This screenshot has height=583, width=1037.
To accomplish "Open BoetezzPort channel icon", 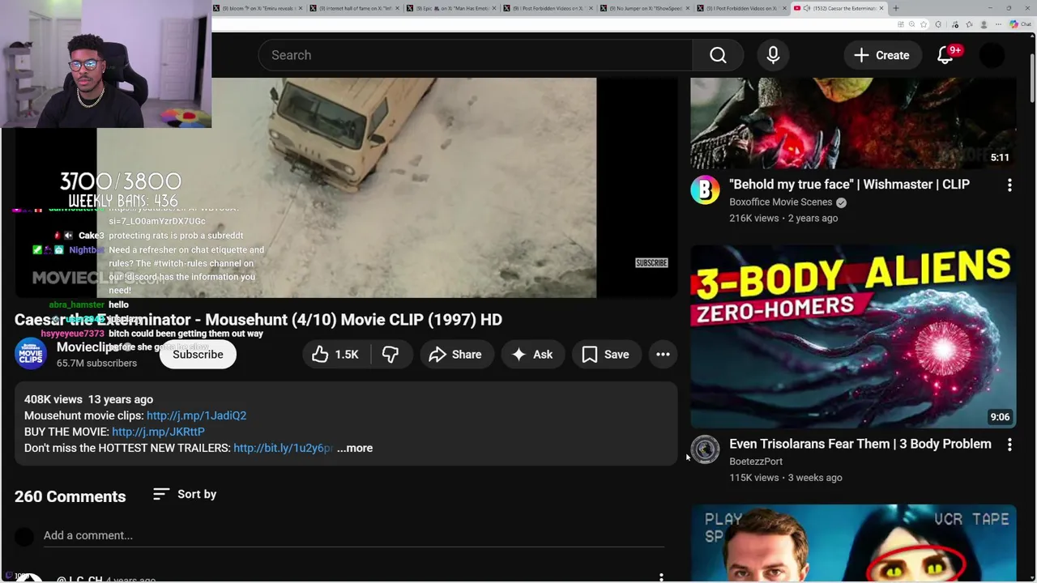I will coord(705,449).
